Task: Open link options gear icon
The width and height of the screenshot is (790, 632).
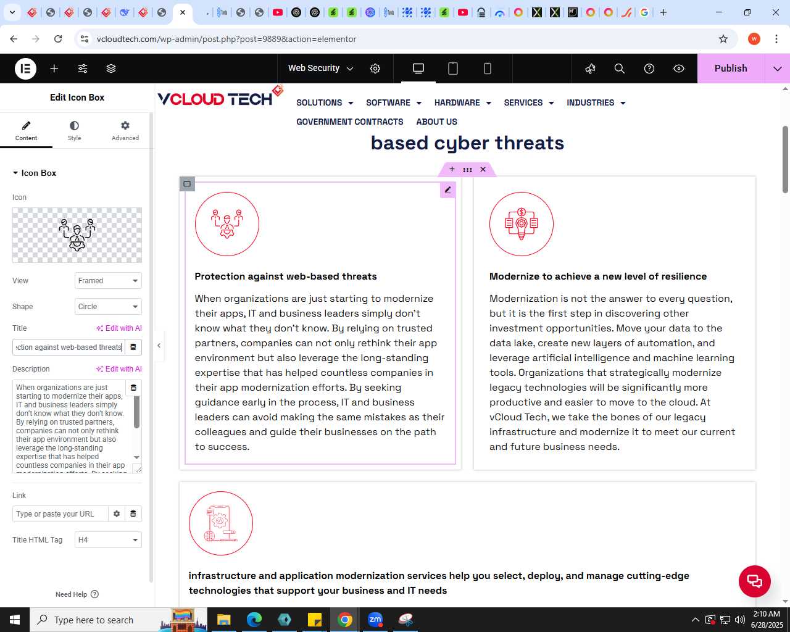Action: [117, 514]
